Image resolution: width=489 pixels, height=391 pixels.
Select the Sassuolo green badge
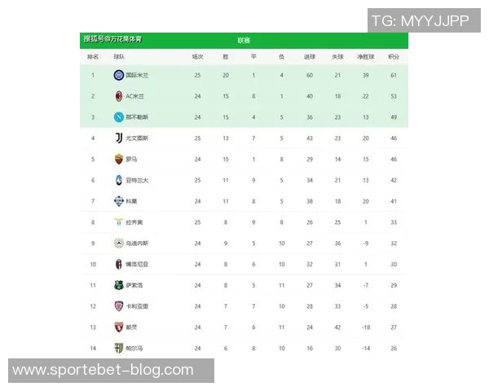118,285
